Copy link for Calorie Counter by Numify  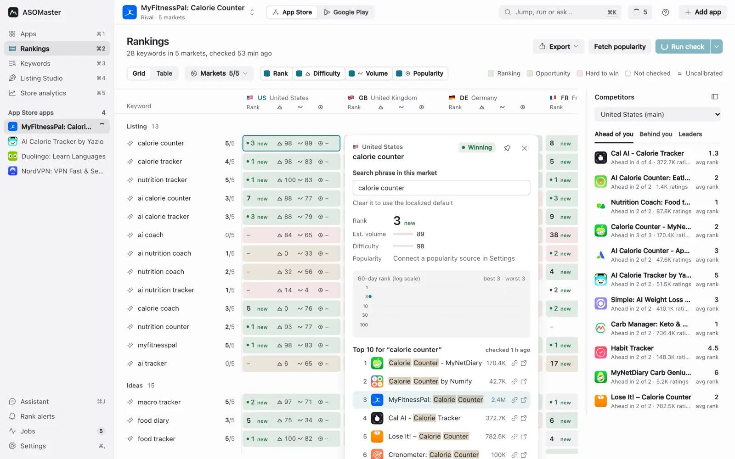coord(514,381)
